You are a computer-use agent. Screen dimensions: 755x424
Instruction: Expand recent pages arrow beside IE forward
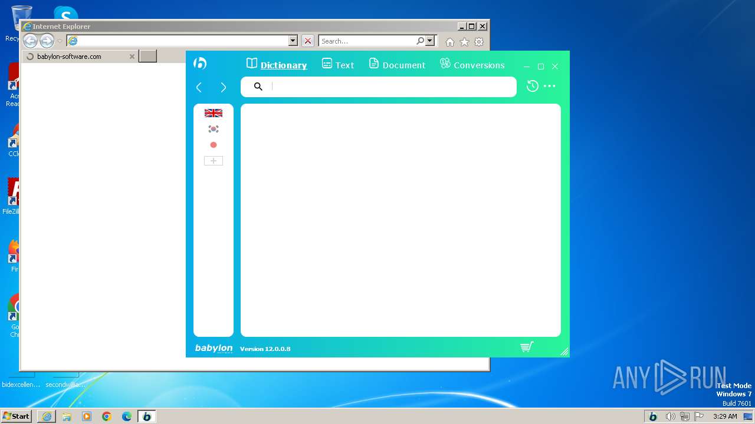pyautogui.click(x=60, y=41)
